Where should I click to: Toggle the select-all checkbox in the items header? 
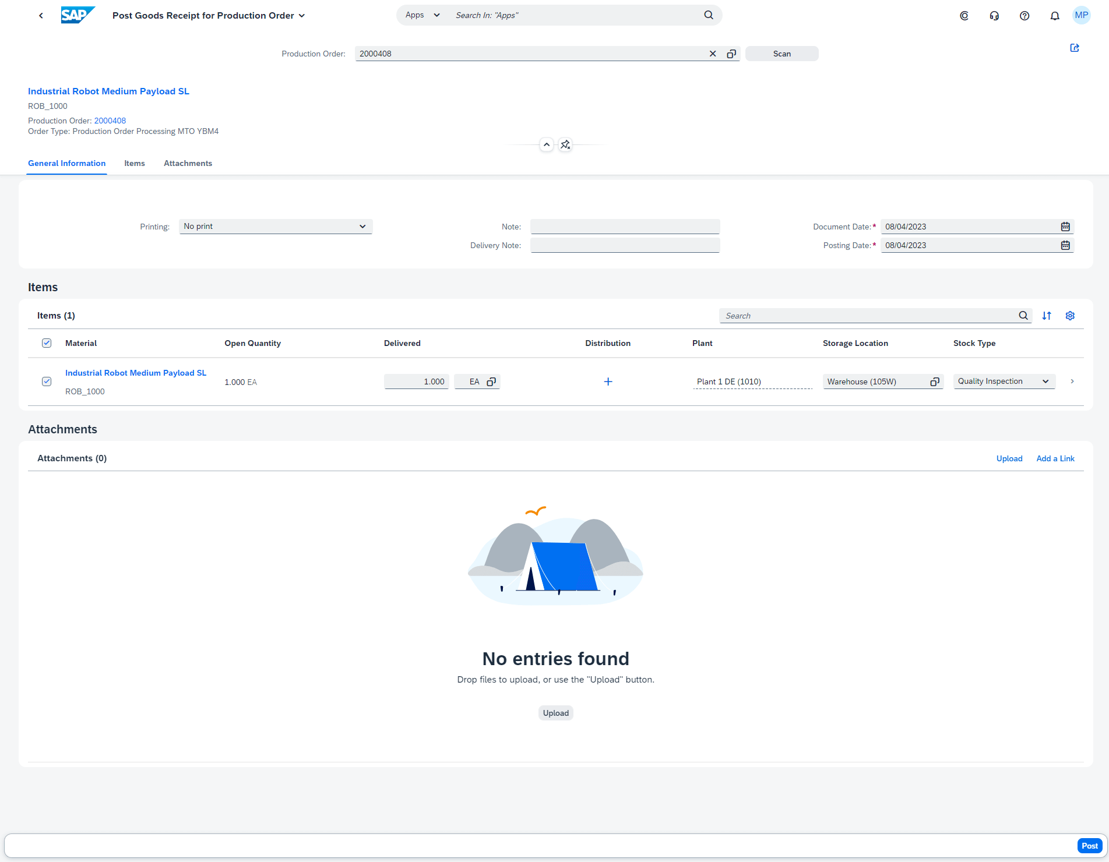tap(47, 343)
